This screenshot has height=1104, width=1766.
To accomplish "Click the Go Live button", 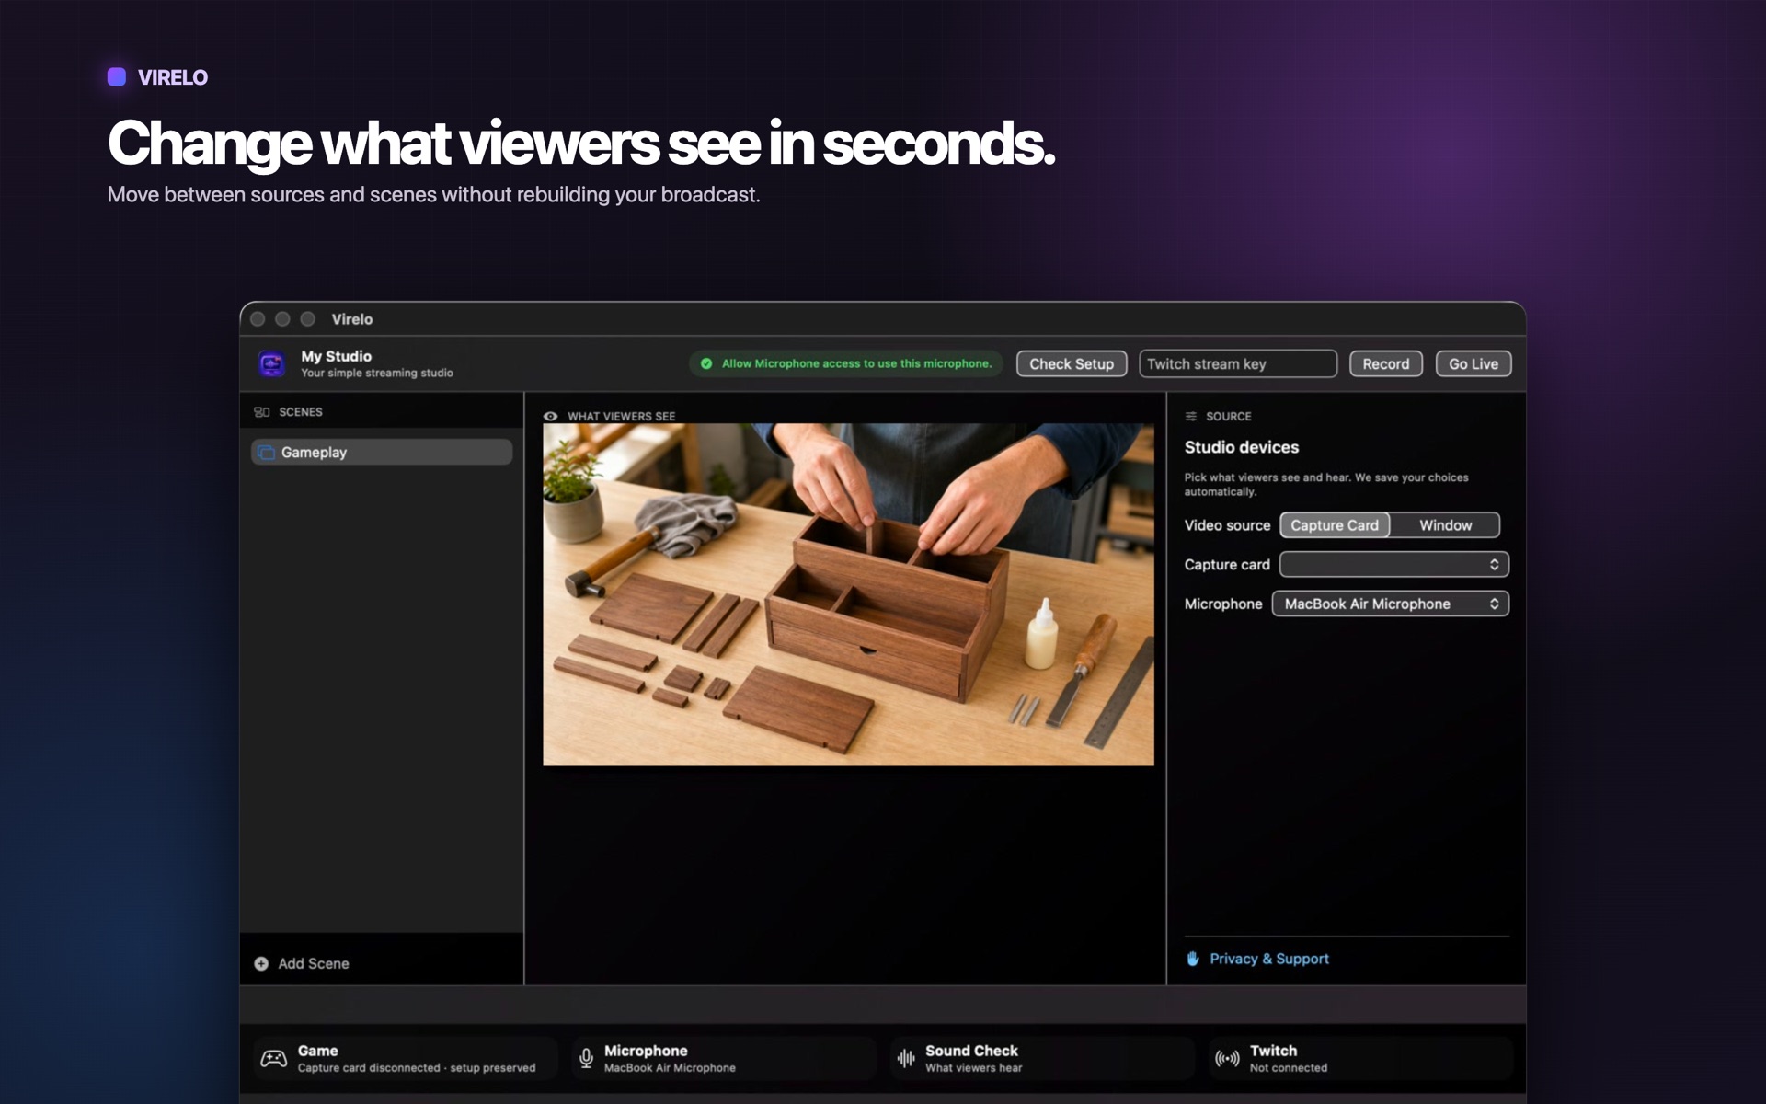I will coord(1474,364).
